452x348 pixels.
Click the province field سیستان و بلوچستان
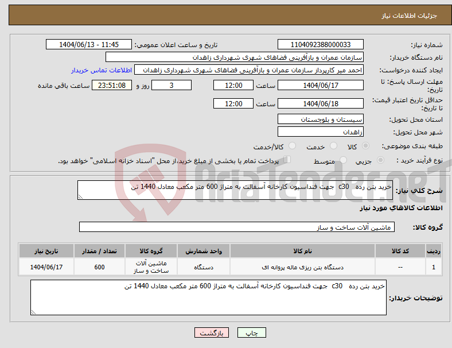click(321, 119)
